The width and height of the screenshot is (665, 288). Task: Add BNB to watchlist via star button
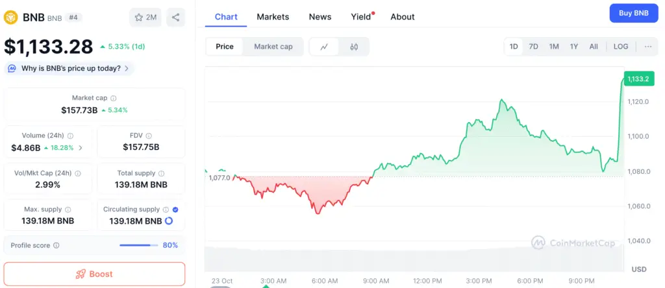coord(145,18)
